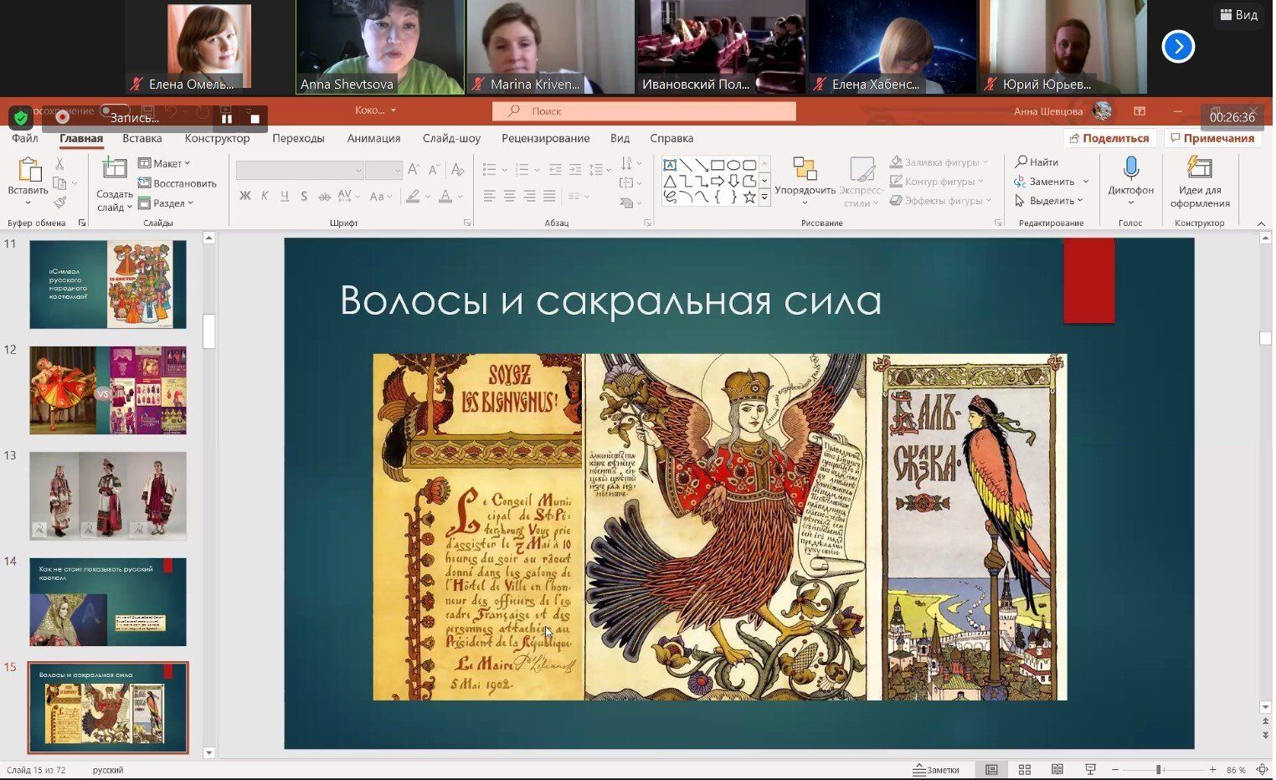Open the Заменить dropdown arrow

(x=1086, y=182)
